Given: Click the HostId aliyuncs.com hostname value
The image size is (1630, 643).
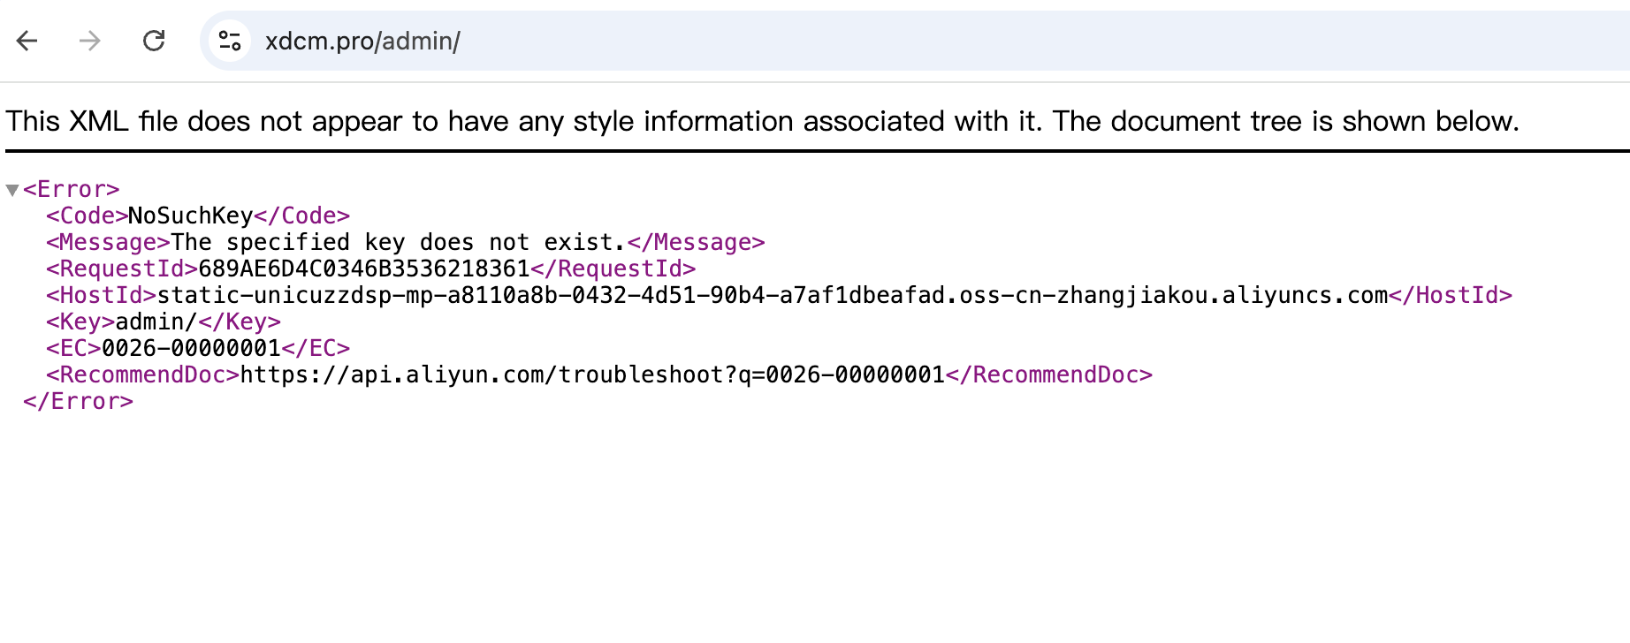Looking at the screenshot, I should 772,296.
